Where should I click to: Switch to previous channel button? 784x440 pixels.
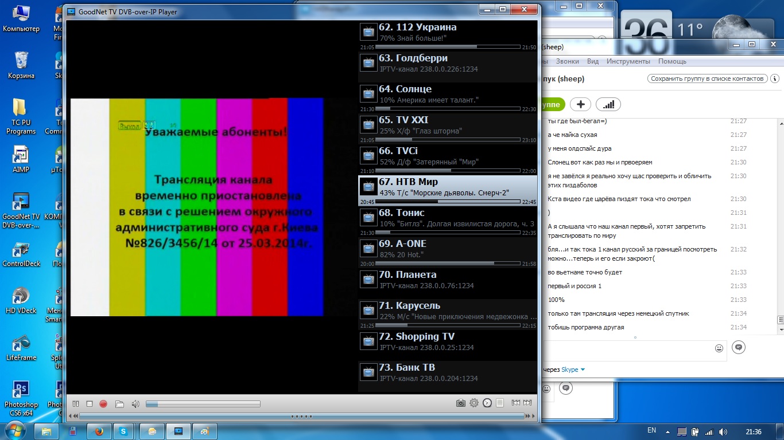516,403
